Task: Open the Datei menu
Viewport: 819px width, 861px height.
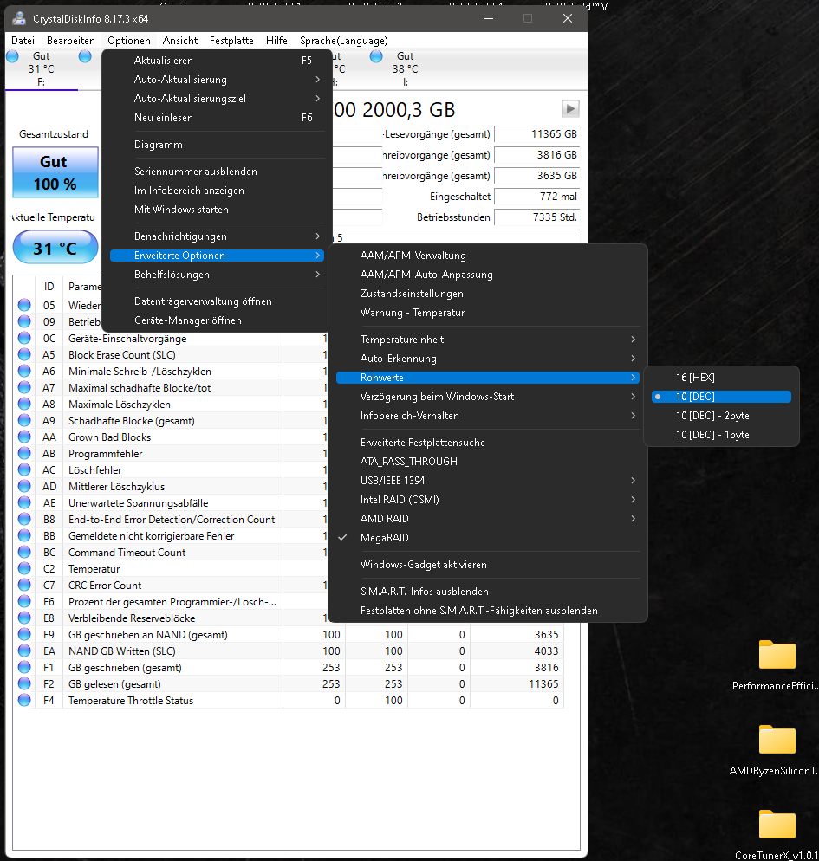Action: 23,41
